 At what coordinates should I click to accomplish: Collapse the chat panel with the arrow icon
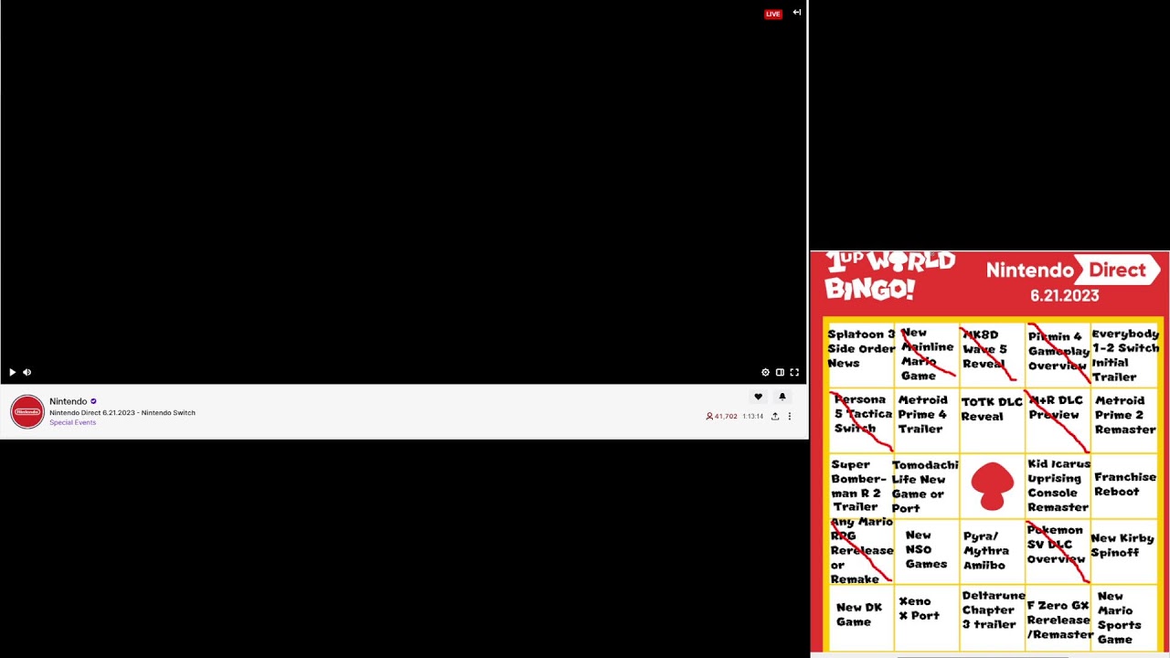click(797, 13)
